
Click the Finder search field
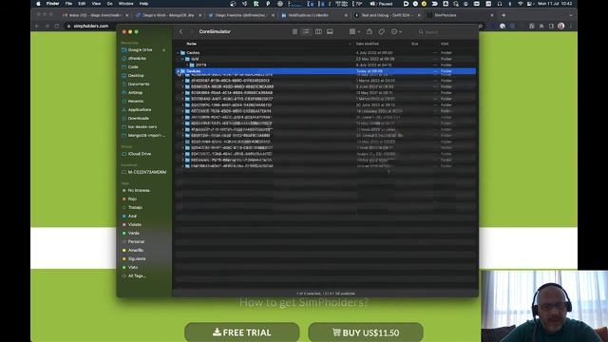tap(446, 31)
